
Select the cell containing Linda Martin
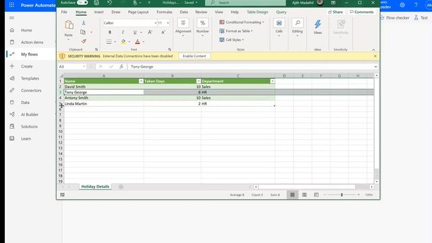[x=104, y=103]
